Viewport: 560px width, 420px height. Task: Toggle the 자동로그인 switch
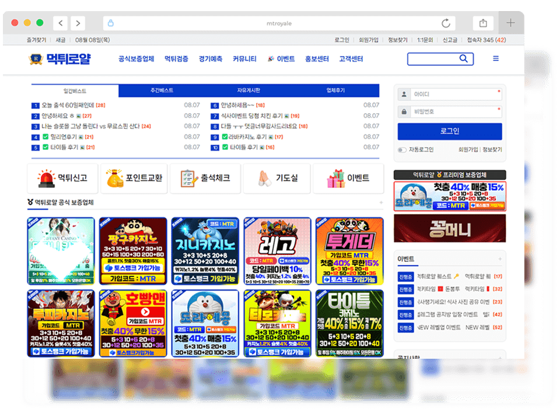point(402,150)
